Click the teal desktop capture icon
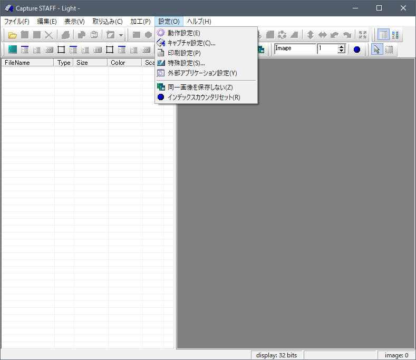The image size is (416, 360). 13,50
